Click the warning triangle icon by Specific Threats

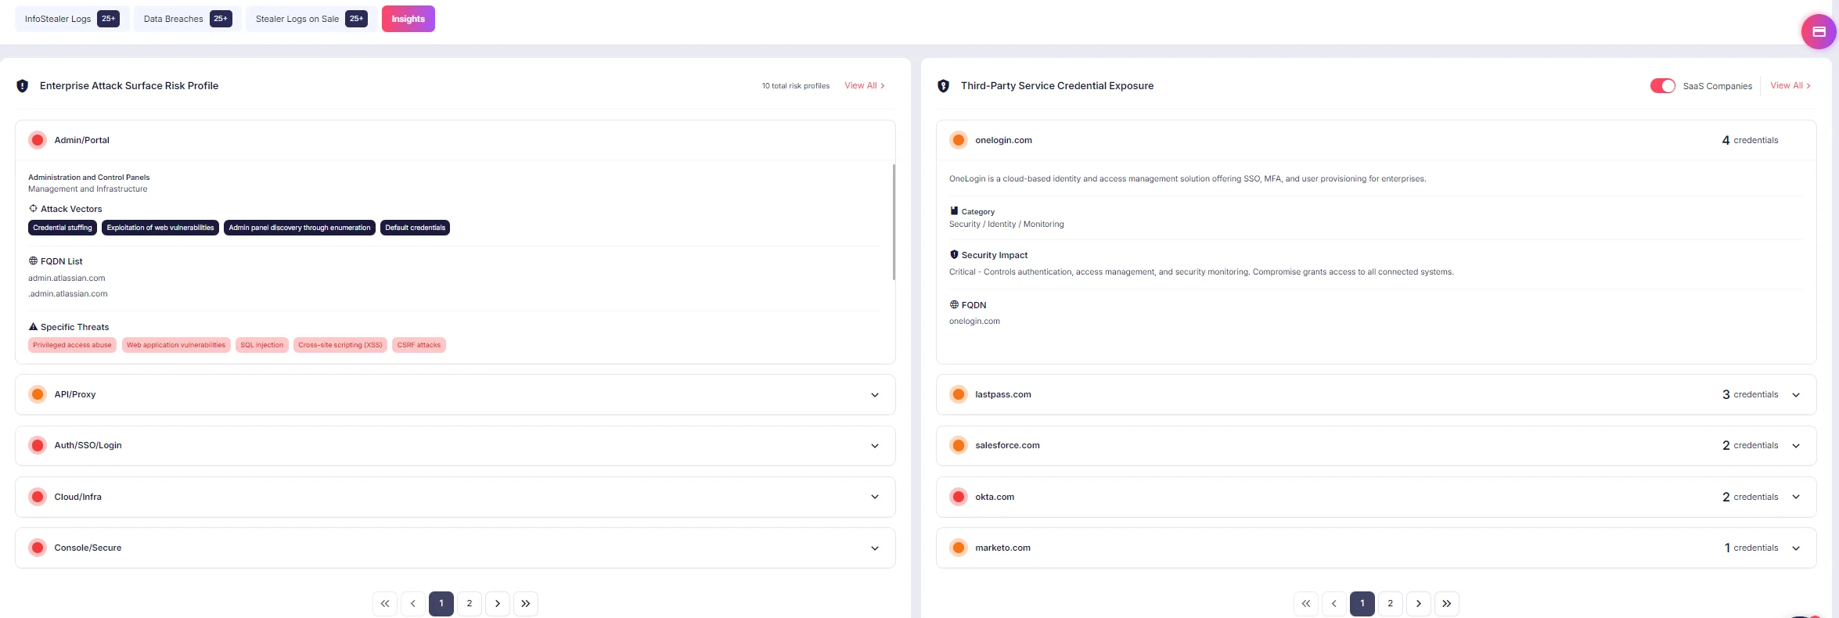33,327
